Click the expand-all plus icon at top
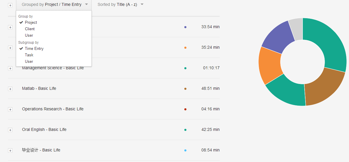 click(x=10, y=5)
